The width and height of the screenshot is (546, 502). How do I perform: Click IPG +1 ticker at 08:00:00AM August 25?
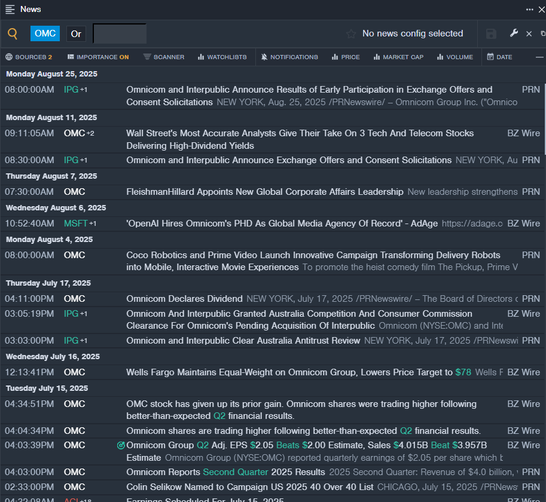point(75,90)
